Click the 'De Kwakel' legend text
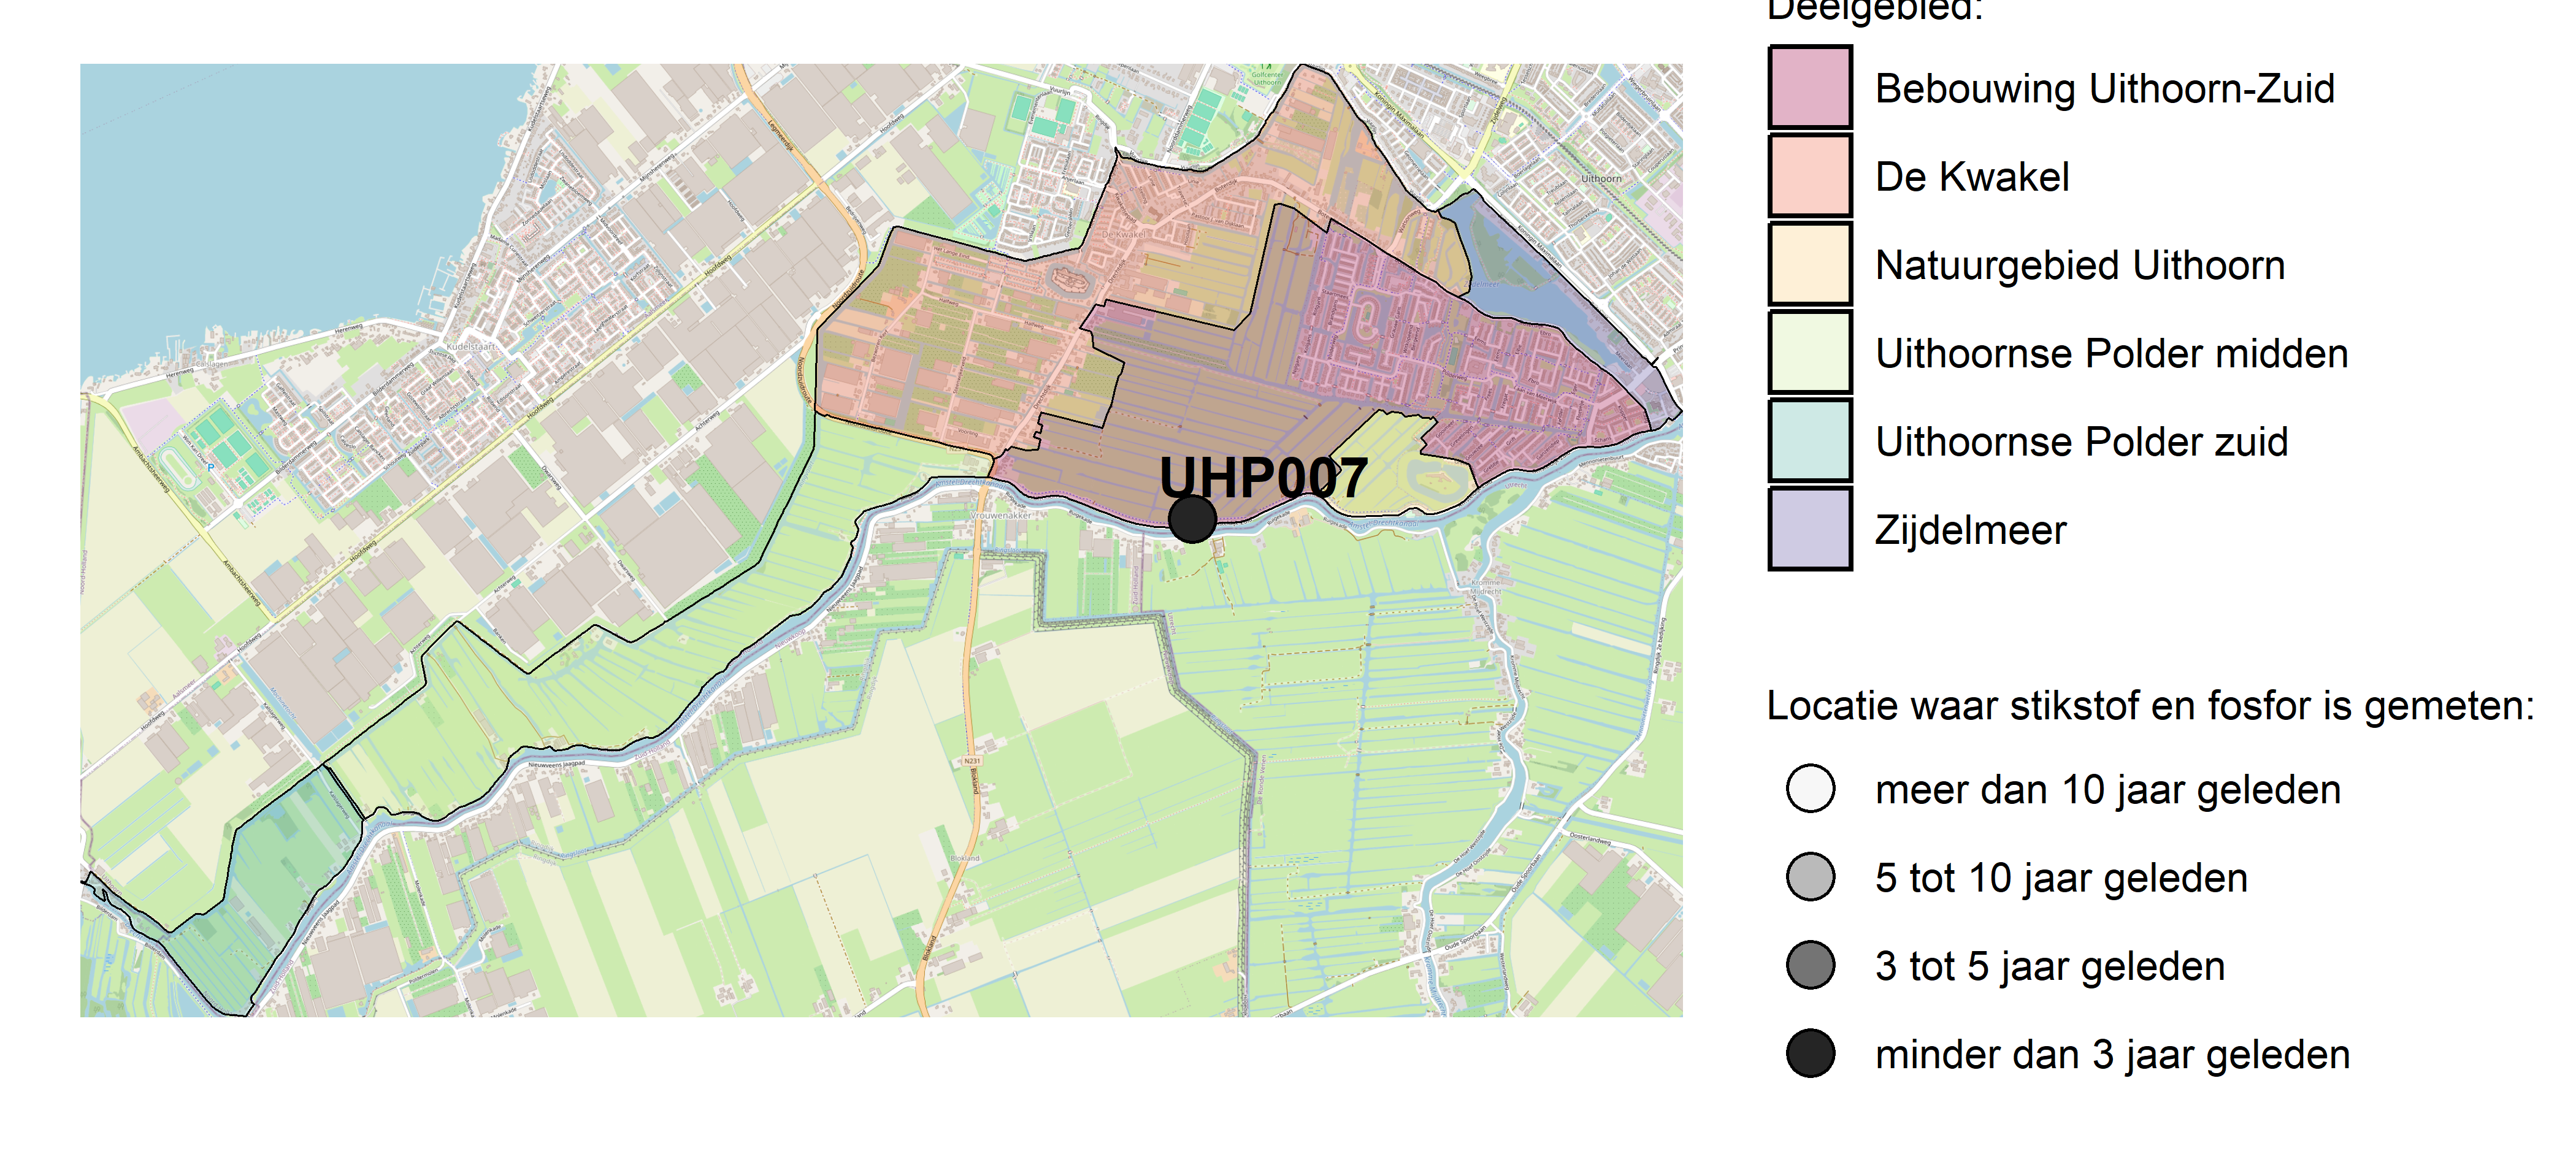2576x1162 pixels. pyautogui.click(x=1972, y=177)
